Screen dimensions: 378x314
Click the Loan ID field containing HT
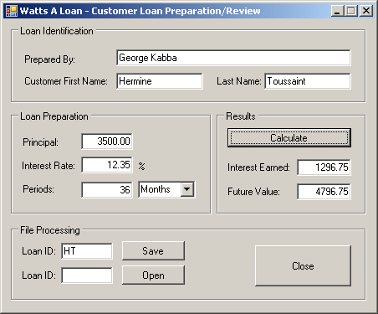(x=87, y=251)
